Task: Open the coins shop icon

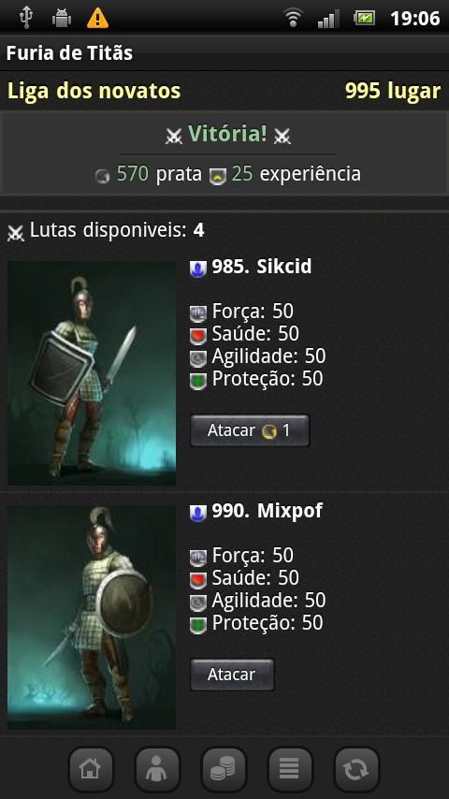Action: coord(224,769)
